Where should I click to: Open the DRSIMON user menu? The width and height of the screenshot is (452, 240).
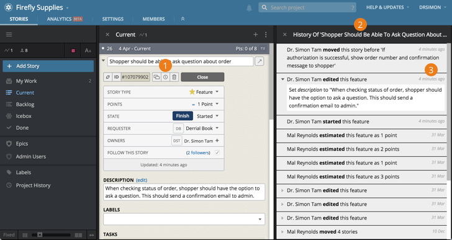coord(432,7)
